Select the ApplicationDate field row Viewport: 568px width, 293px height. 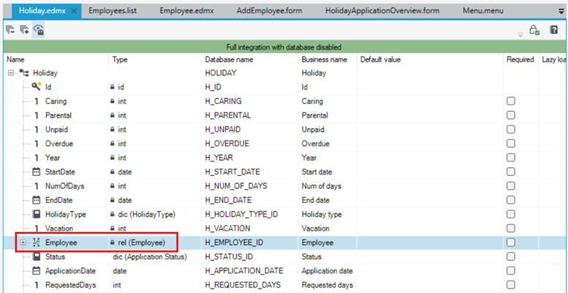click(x=284, y=271)
